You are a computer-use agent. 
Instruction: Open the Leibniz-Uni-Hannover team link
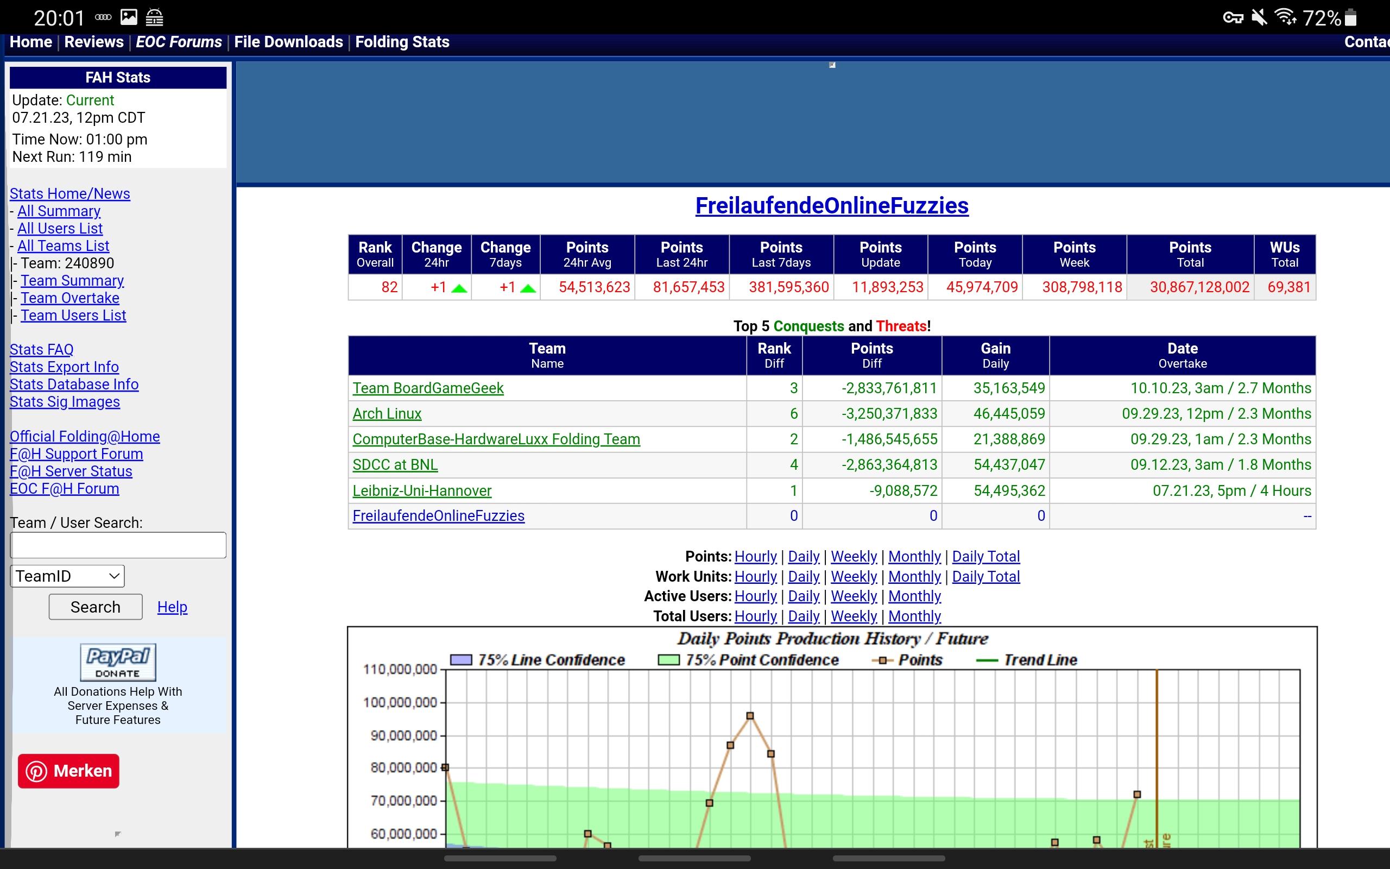422,490
